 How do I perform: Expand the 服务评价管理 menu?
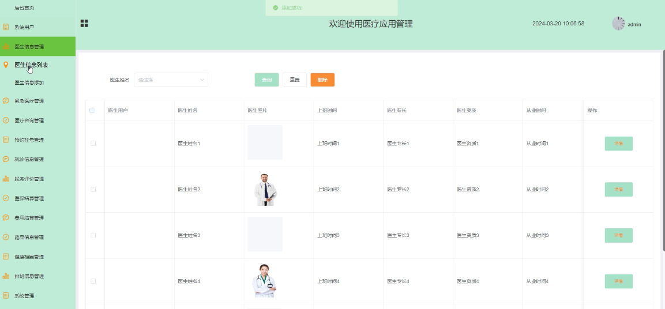click(37, 179)
